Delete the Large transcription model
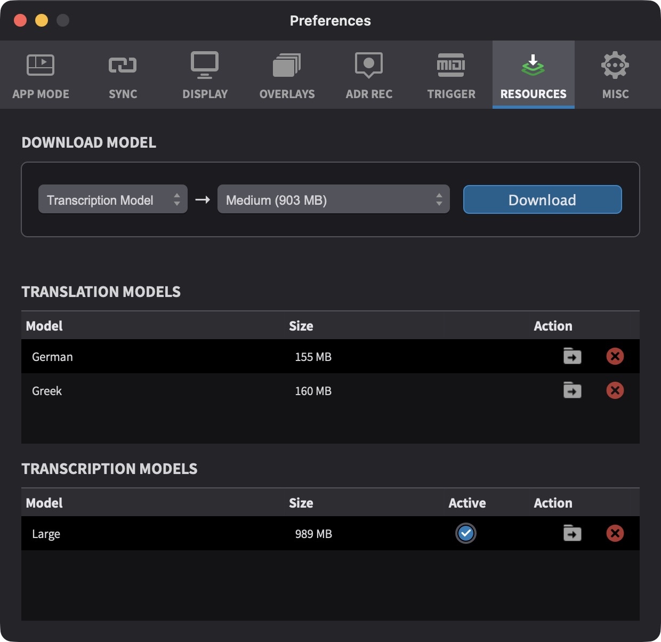The height and width of the screenshot is (642, 661). pos(615,533)
